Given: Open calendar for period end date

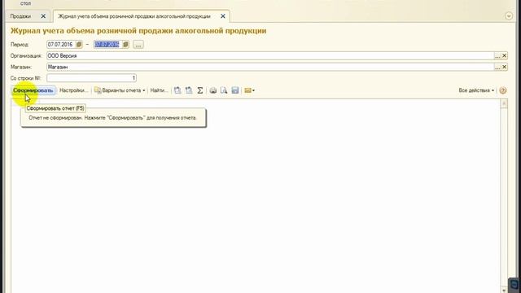Looking at the screenshot, I should [x=125, y=45].
